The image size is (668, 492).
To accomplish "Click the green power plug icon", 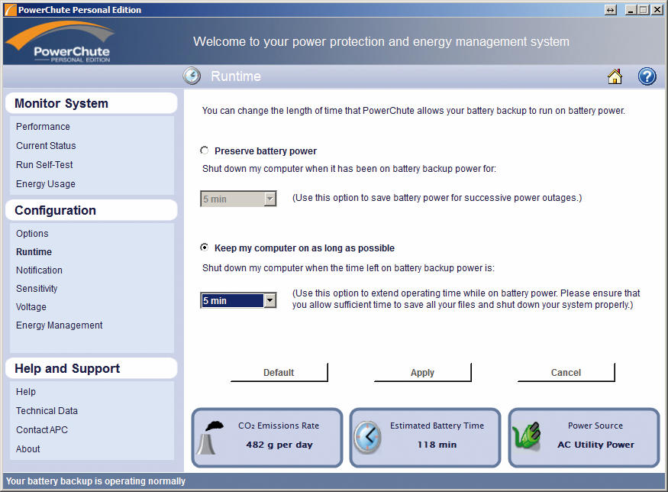I will (x=526, y=436).
